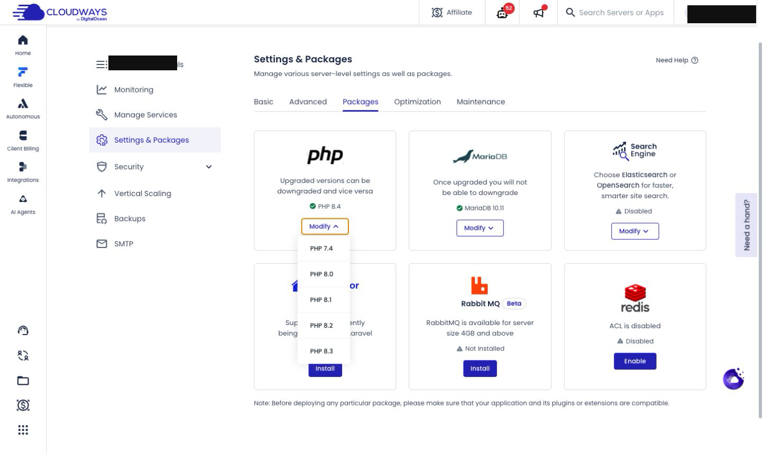Open the Cloudways logo home link

click(x=60, y=13)
